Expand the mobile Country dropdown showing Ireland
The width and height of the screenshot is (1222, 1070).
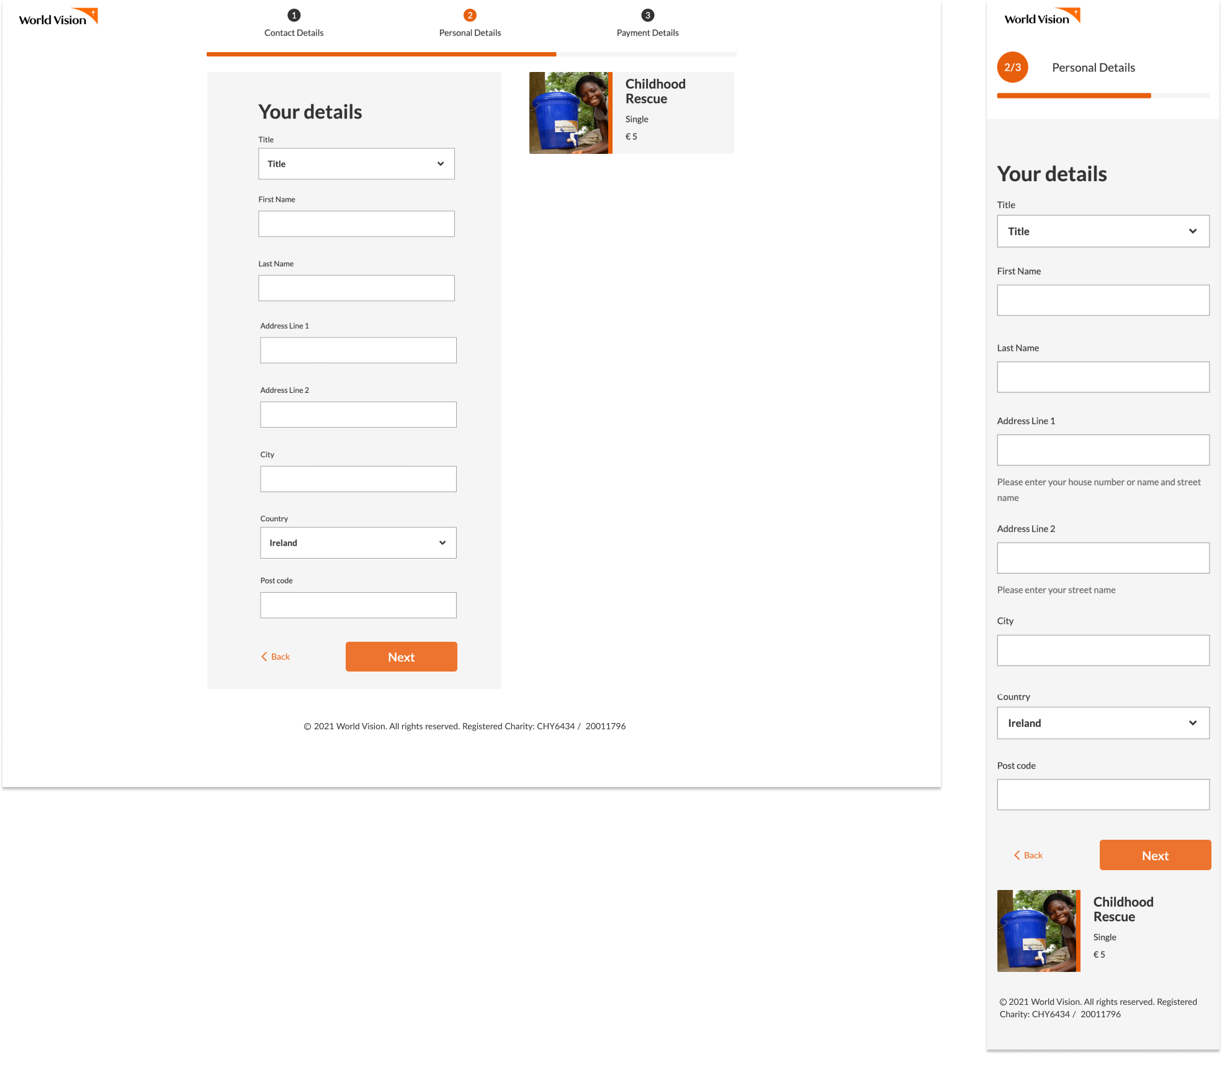point(1103,723)
